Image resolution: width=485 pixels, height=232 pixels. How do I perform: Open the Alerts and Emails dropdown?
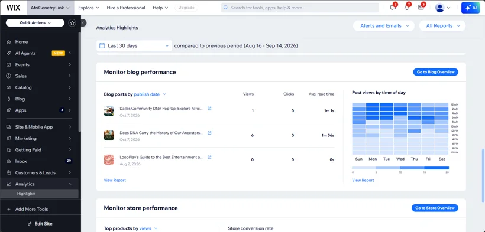(384, 26)
